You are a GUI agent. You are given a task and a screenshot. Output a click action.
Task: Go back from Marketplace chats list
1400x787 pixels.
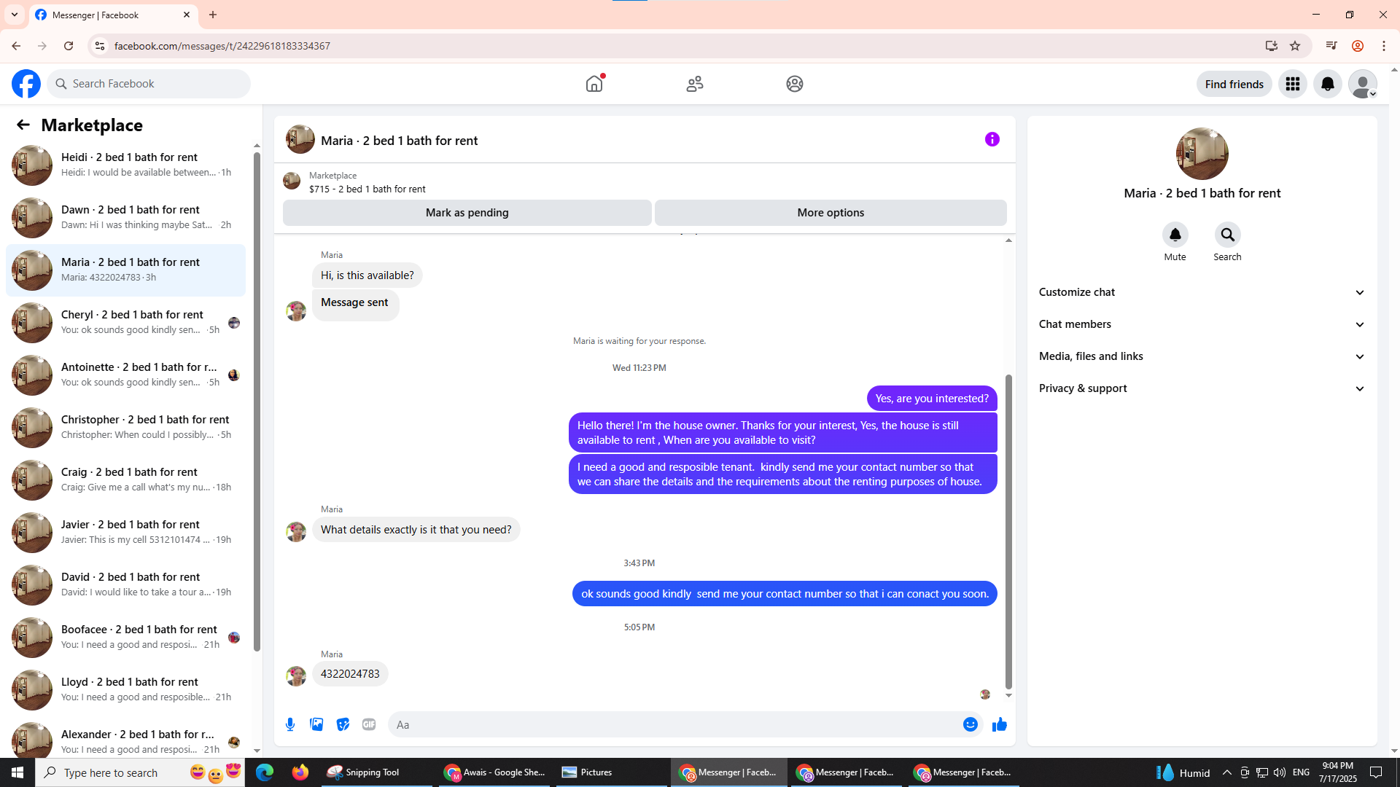point(23,125)
